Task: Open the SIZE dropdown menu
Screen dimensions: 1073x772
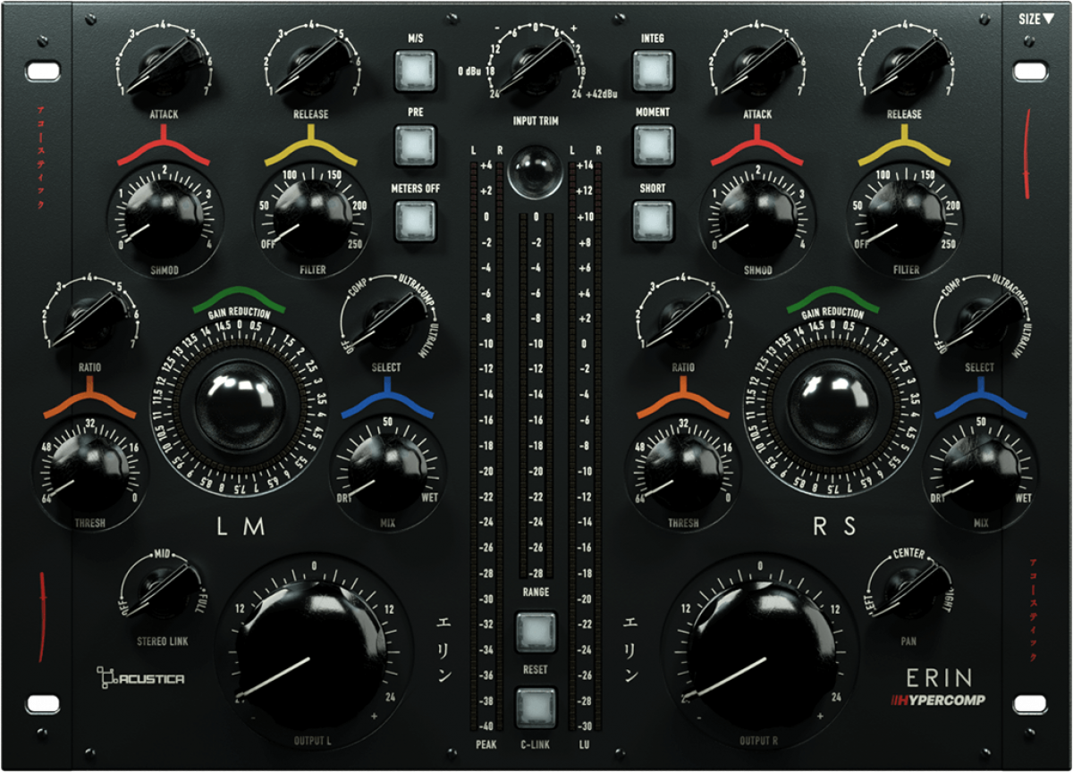Action: (1035, 17)
